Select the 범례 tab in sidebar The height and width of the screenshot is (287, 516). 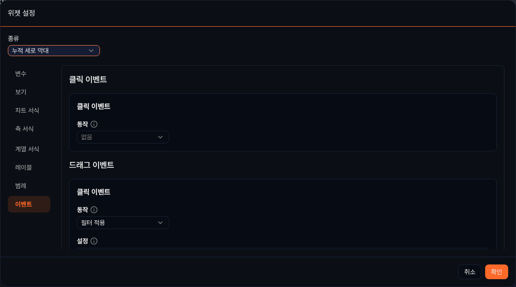(21, 186)
